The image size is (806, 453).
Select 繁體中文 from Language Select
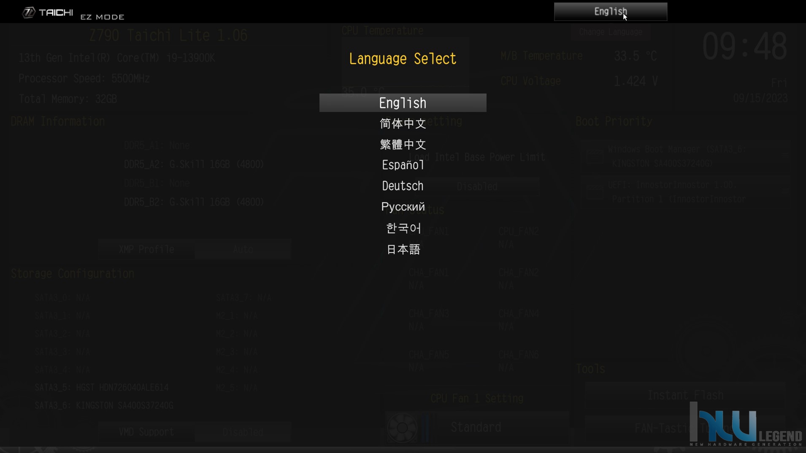click(x=403, y=145)
